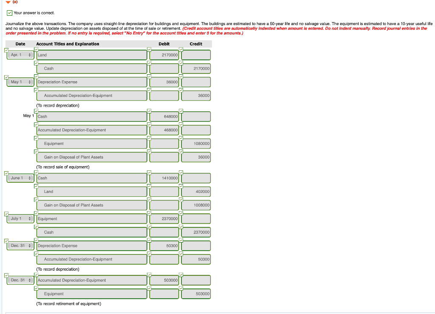
Task: Click the checkmark above the 2170000 debit amount
Action: pyautogui.click(x=150, y=50)
